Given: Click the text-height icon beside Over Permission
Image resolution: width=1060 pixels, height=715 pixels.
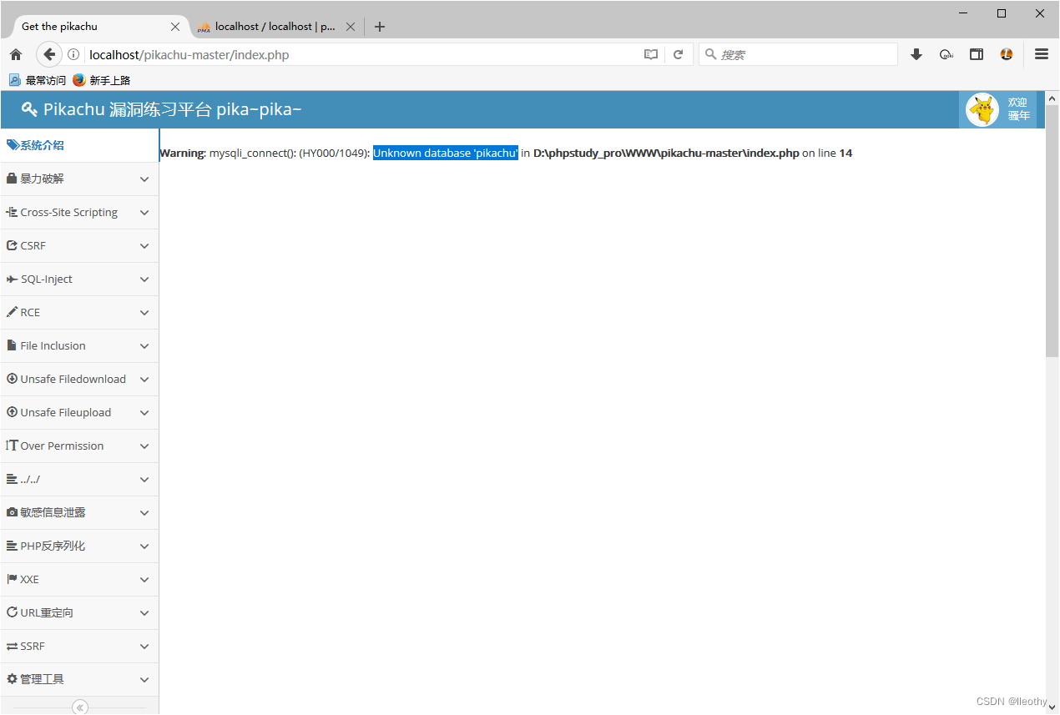Looking at the screenshot, I should (12, 446).
